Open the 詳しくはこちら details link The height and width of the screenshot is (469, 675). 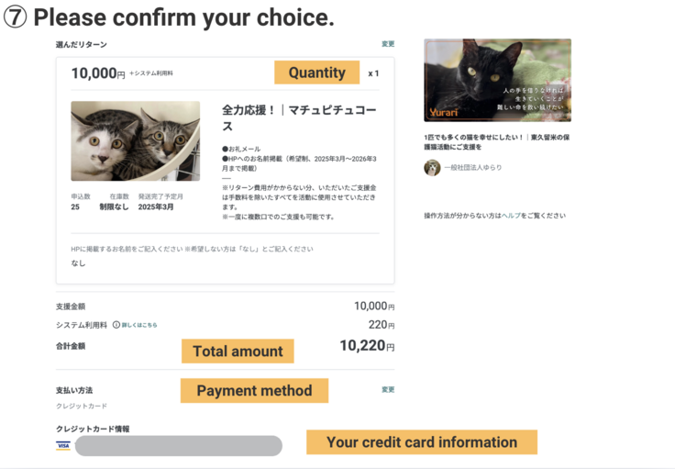(140, 325)
